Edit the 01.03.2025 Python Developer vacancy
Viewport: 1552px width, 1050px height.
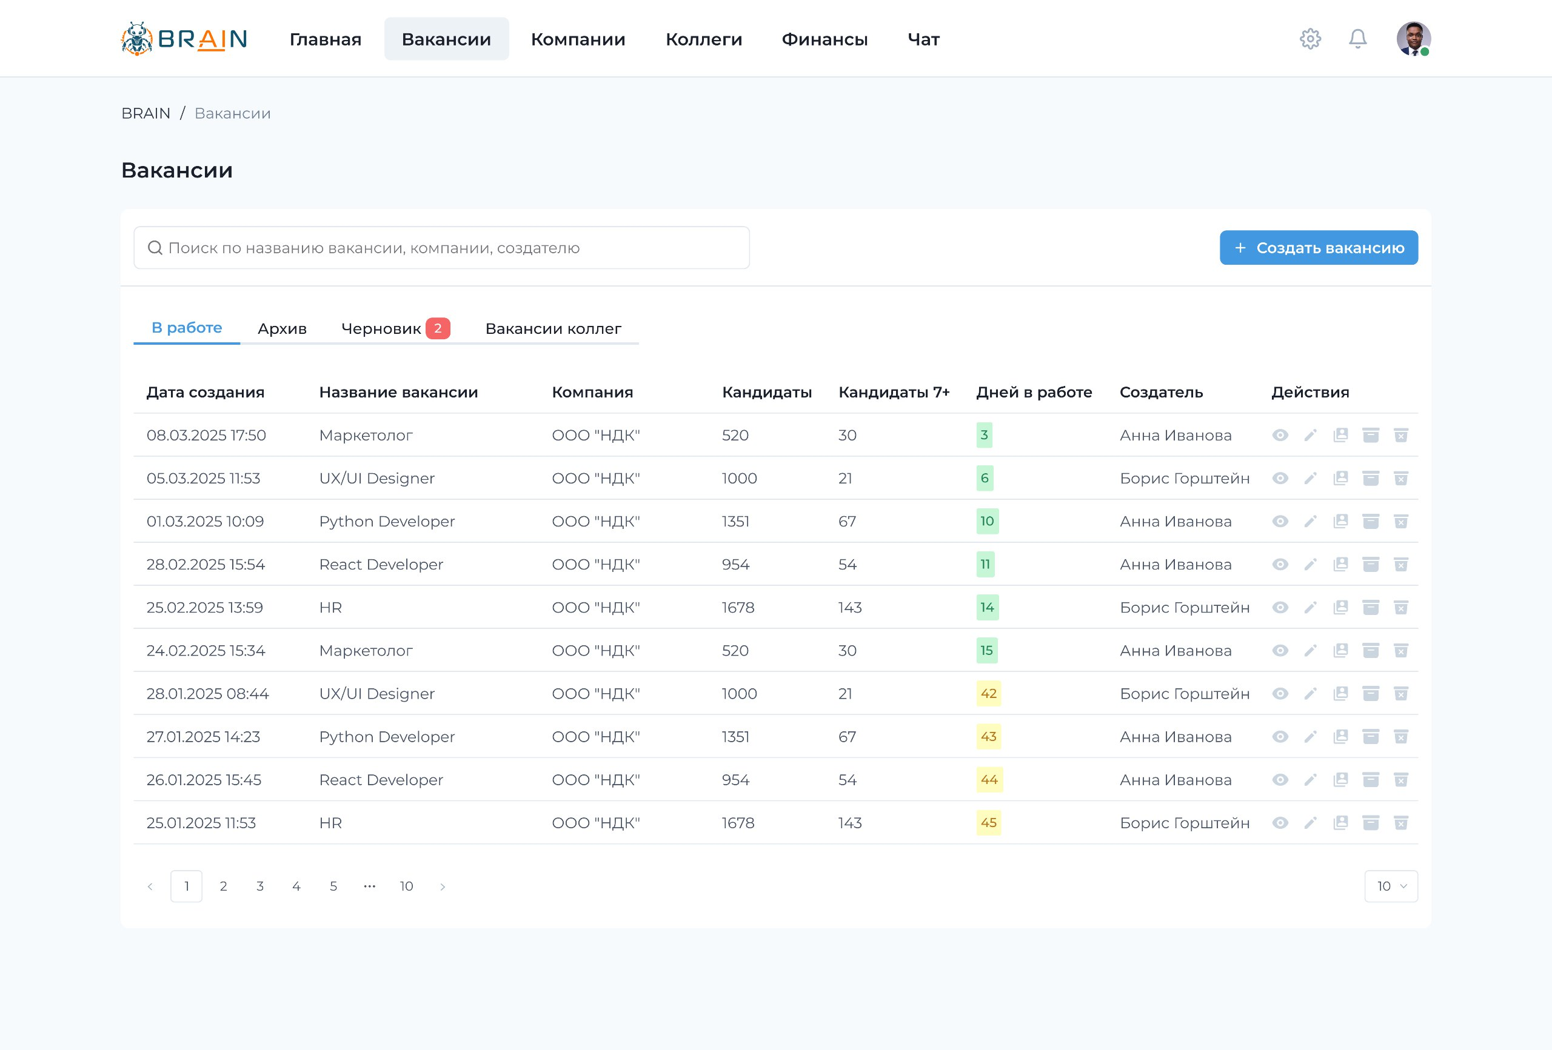coord(1310,521)
